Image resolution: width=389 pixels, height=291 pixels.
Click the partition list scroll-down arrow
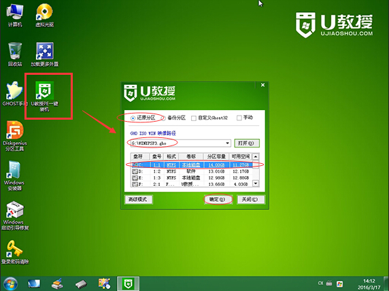(256, 184)
